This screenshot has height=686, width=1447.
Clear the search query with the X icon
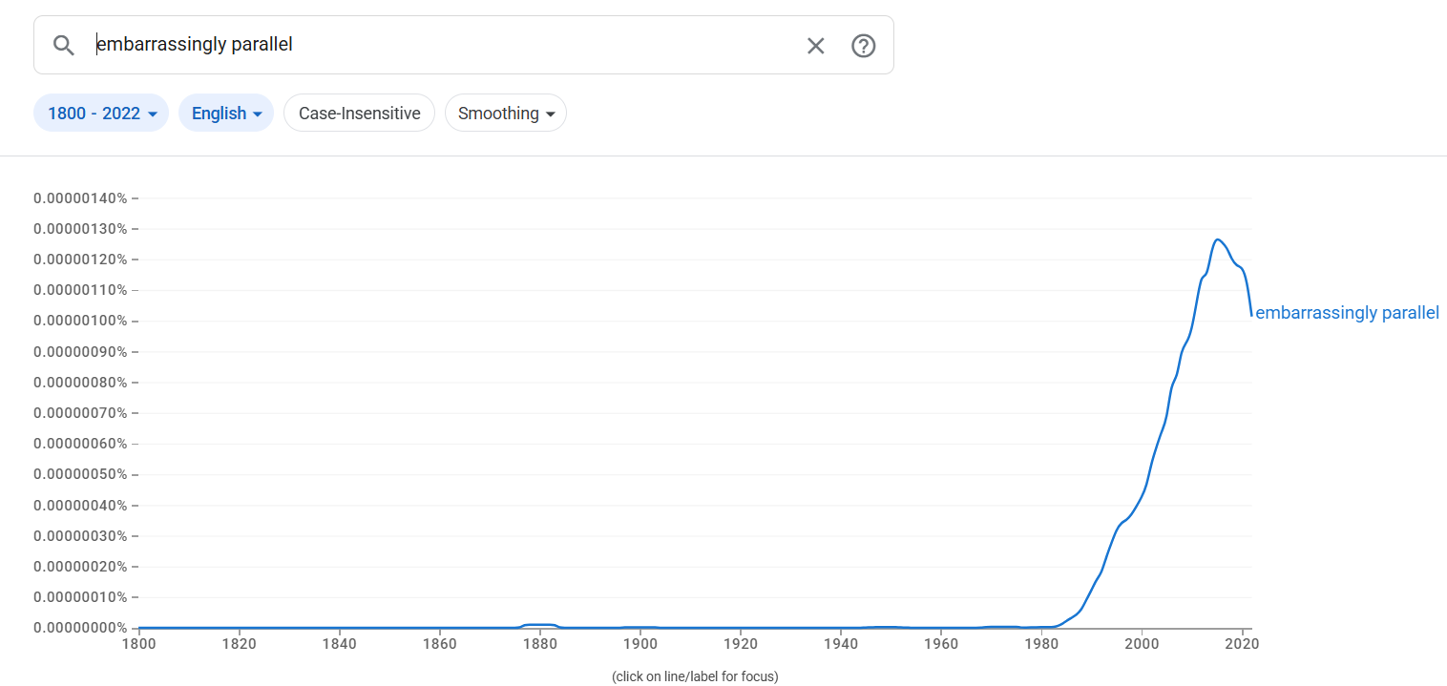[815, 46]
